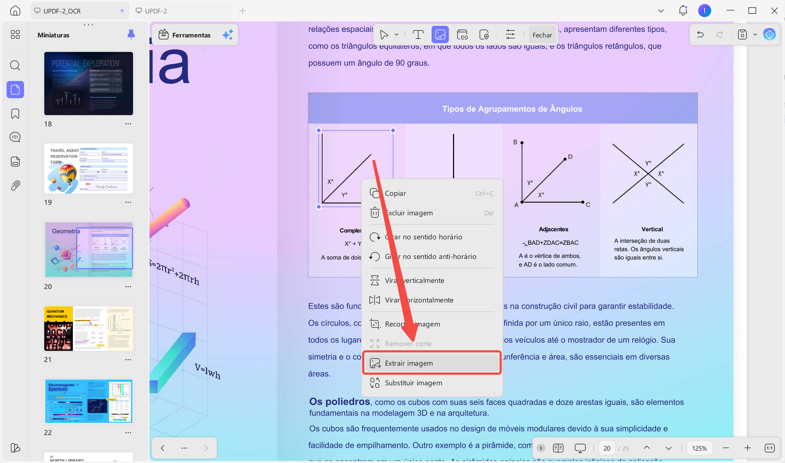Toggle the two-page reading view icon
Screen dimensions: 785x463
[x=558, y=448]
